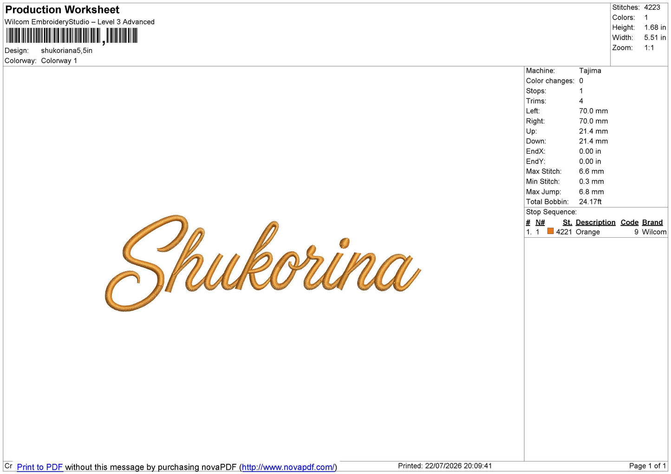Click the 'Color changes:' label
This screenshot has height=474, width=671.
coord(550,81)
